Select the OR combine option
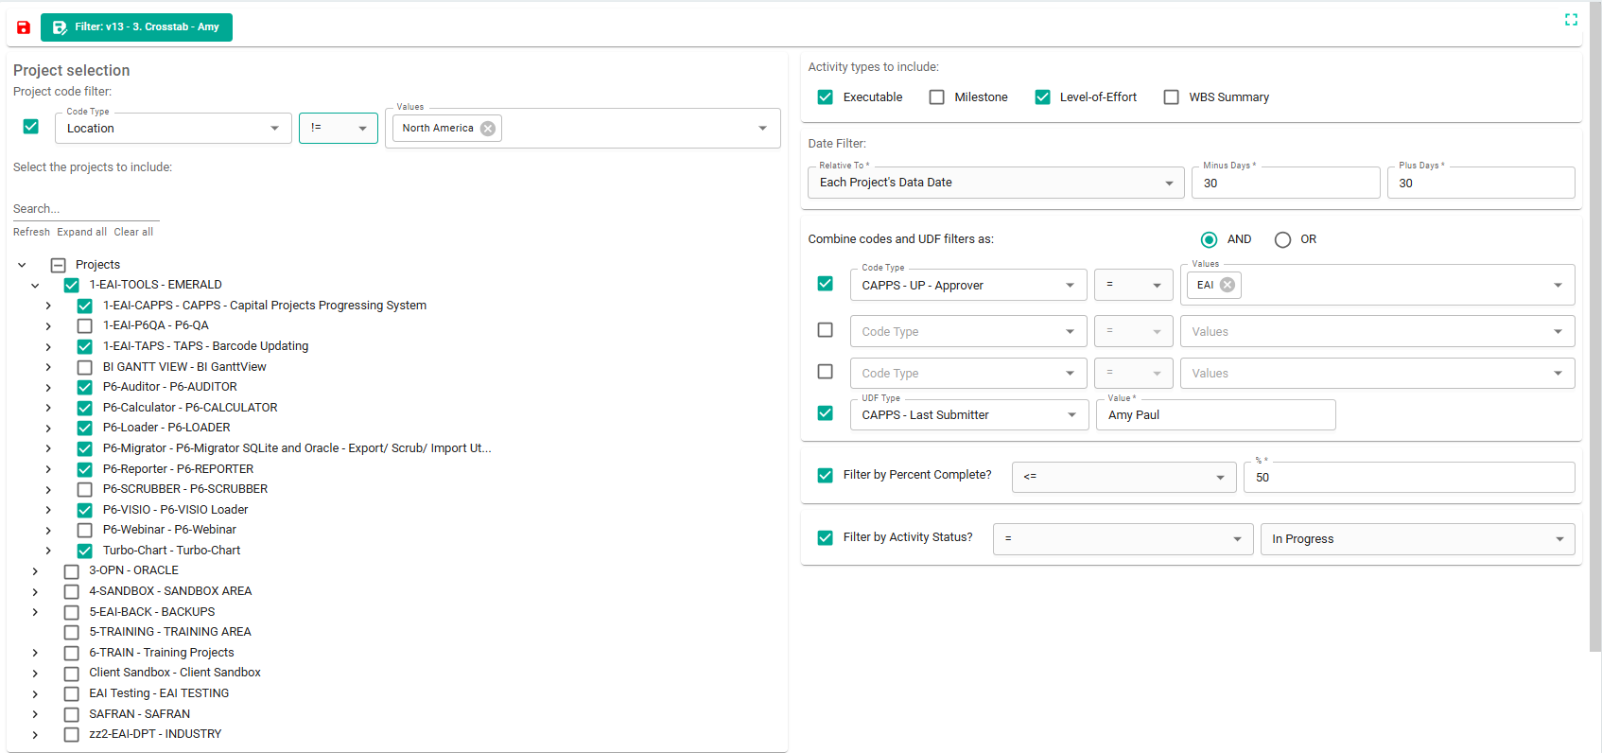Screen dimensions: 1602x753 click(x=1282, y=240)
